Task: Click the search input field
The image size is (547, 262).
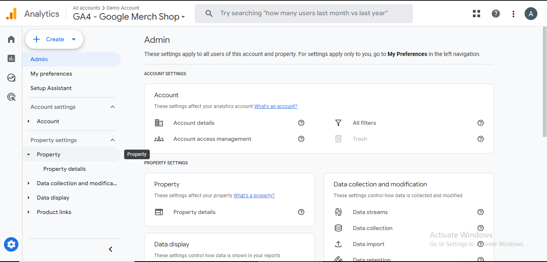Action: (304, 13)
